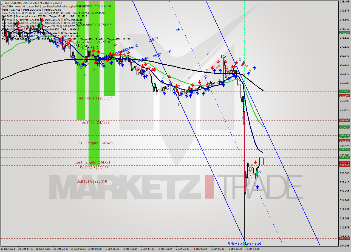Click the 215.765 price axis value

click(x=344, y=219)
